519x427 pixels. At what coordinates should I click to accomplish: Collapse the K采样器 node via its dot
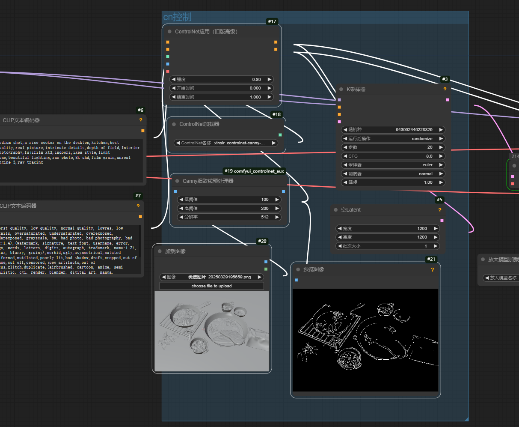pos(341,90)
